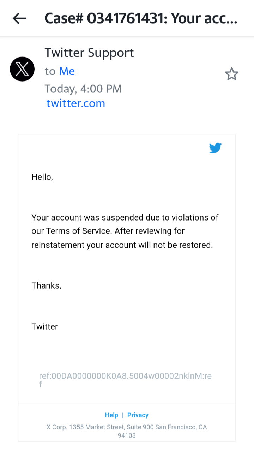This screenshot has width=254, height=476.
Task: Show recipient details via Me link
Action: tap(67, 71)
